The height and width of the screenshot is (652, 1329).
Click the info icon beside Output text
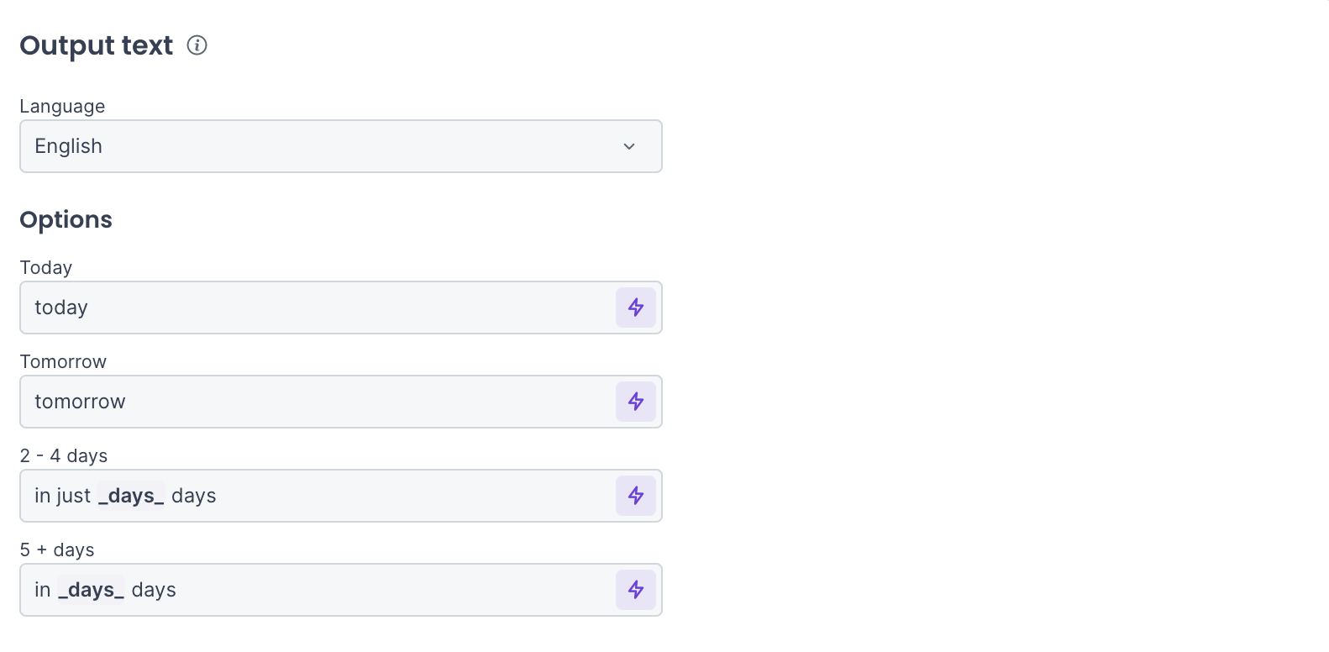197,45
